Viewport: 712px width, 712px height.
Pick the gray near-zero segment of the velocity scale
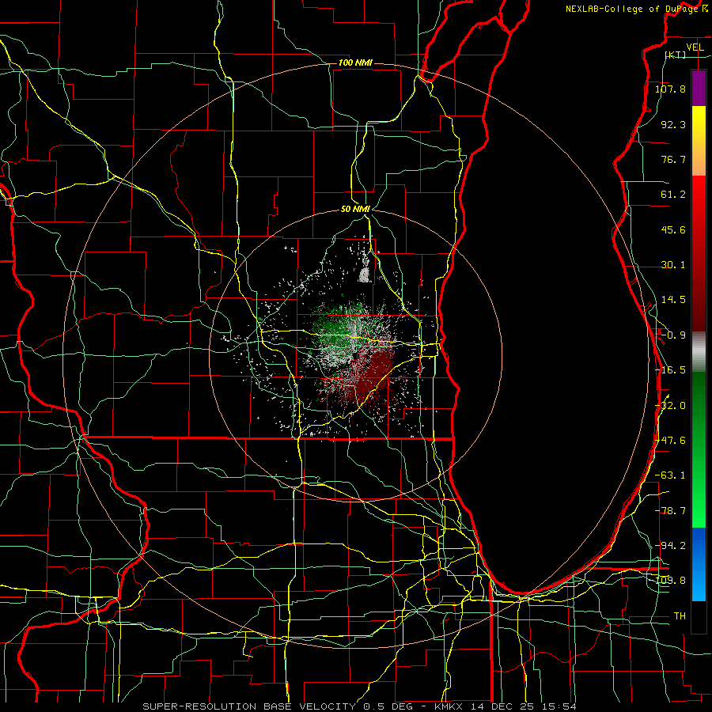coord(699,352)
